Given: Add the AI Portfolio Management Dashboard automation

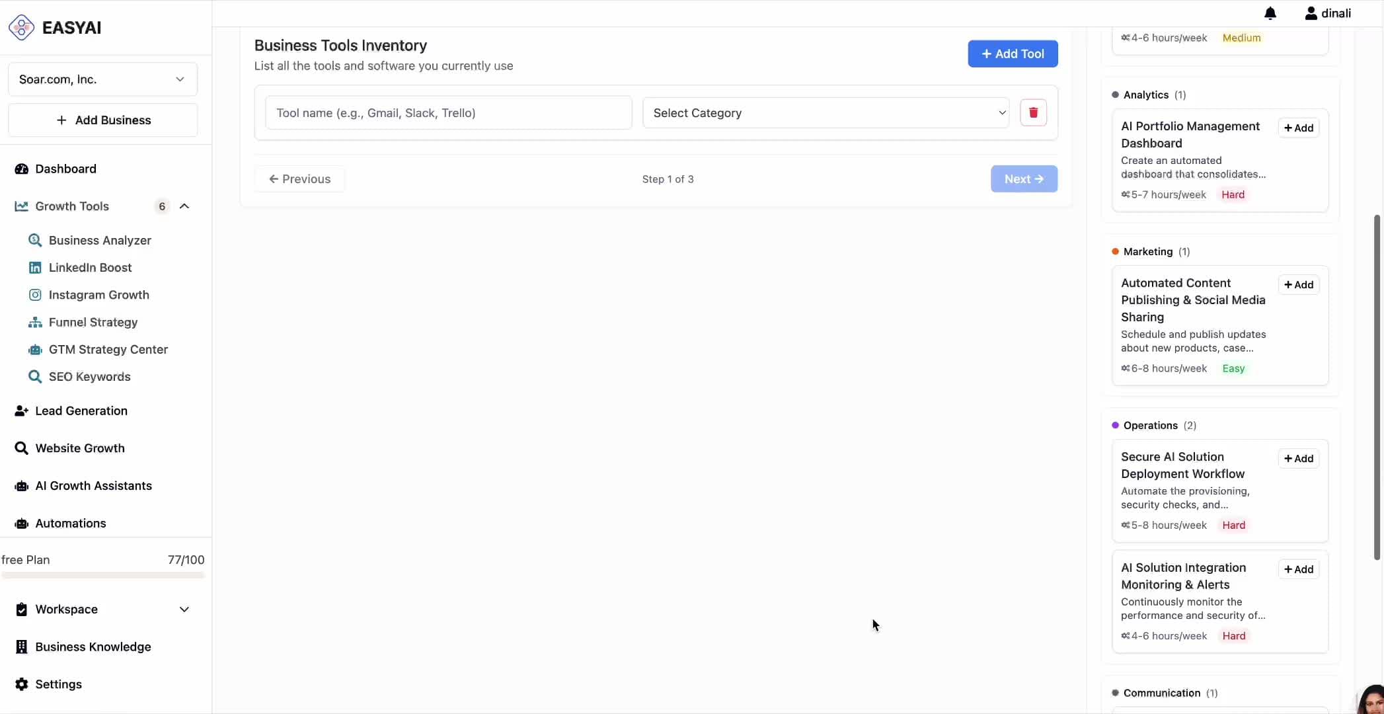Looking at the screenshot, I should (x=1298, y=128).
